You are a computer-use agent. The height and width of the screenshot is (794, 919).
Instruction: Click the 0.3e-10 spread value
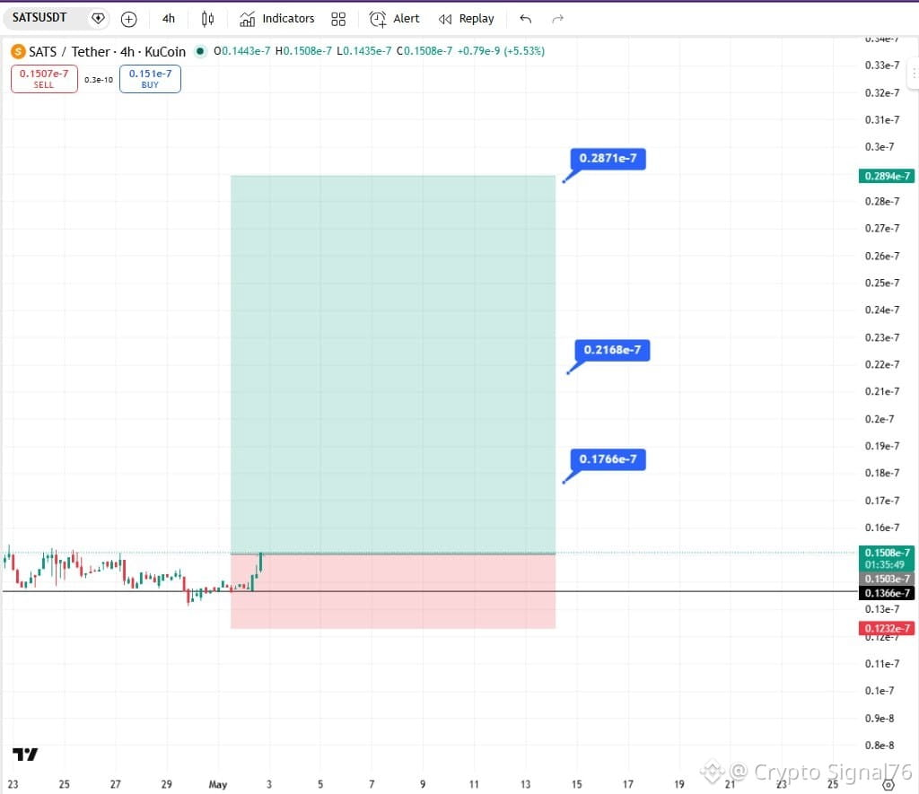[x=99, y=80]
